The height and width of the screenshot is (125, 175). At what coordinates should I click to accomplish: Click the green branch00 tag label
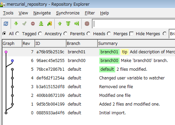pos(109,61)
